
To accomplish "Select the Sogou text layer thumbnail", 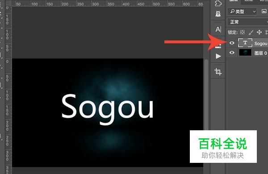I will 245,43.
